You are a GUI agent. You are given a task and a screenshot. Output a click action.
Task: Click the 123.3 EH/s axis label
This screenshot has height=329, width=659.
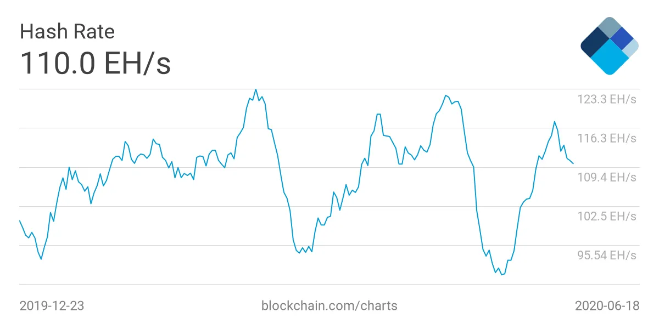[x=606, y=99]
